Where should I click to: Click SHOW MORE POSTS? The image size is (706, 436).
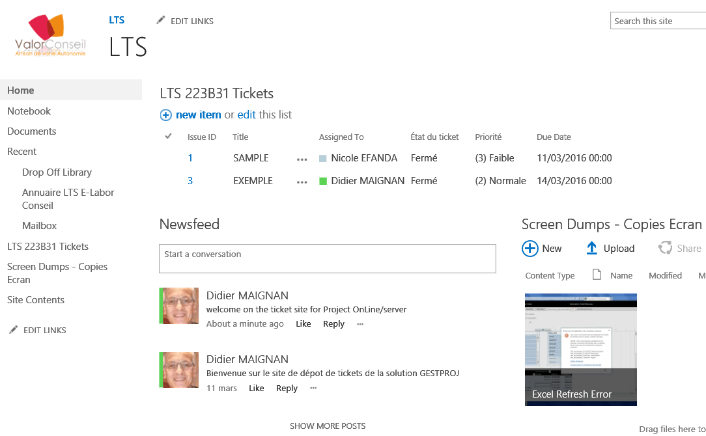pos(328,426)
